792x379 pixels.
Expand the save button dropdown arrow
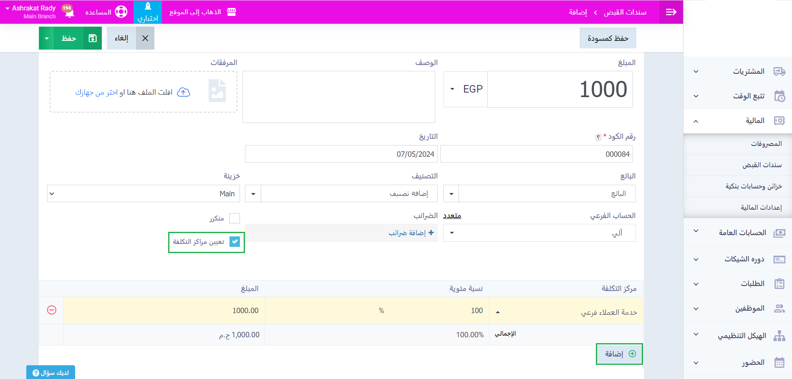(x=47, y=38)
